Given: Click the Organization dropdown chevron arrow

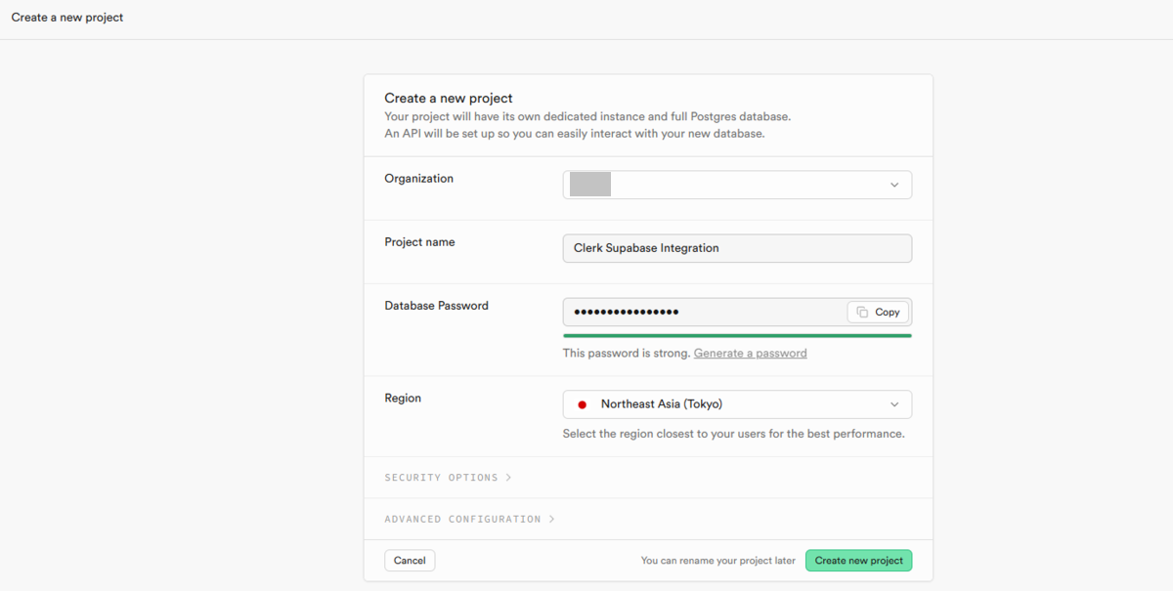Looking at the screenshot, I should [894, 185].
